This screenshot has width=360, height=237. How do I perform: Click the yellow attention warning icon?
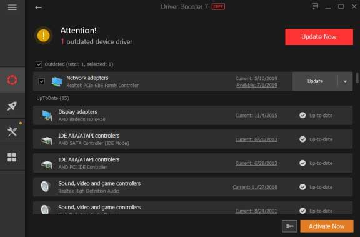[x=43, y=36]
